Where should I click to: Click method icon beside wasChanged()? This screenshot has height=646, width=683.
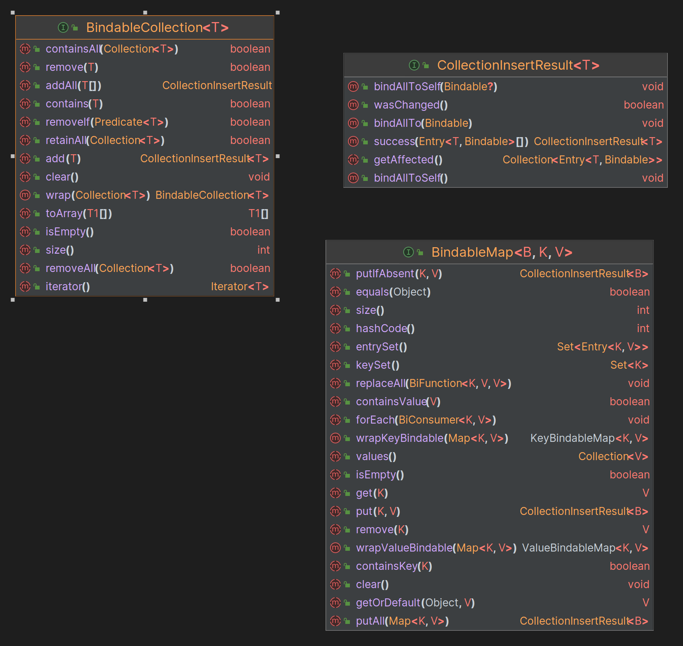pyautogui.click(x=353, y=105)
